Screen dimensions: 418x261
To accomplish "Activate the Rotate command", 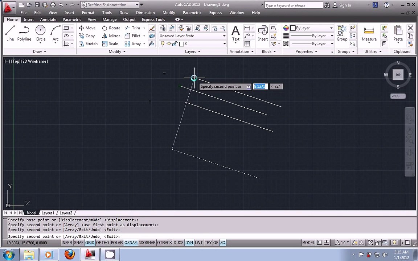I will click(111, 28).
